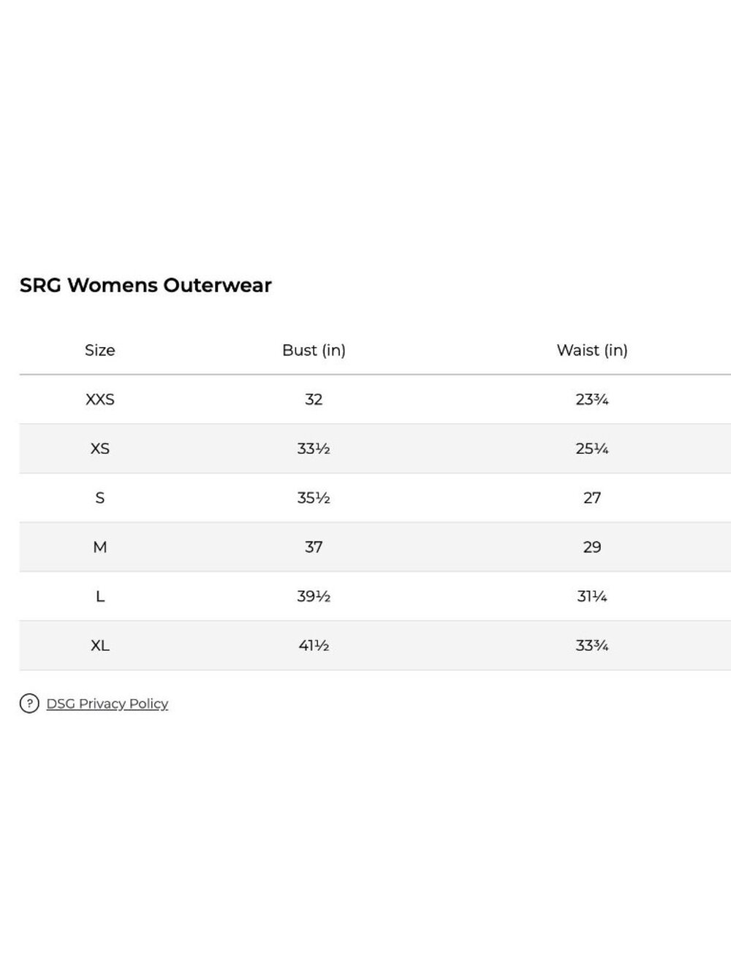
Task: Click the XXS waist value 23¾
Action: point(592,399)
